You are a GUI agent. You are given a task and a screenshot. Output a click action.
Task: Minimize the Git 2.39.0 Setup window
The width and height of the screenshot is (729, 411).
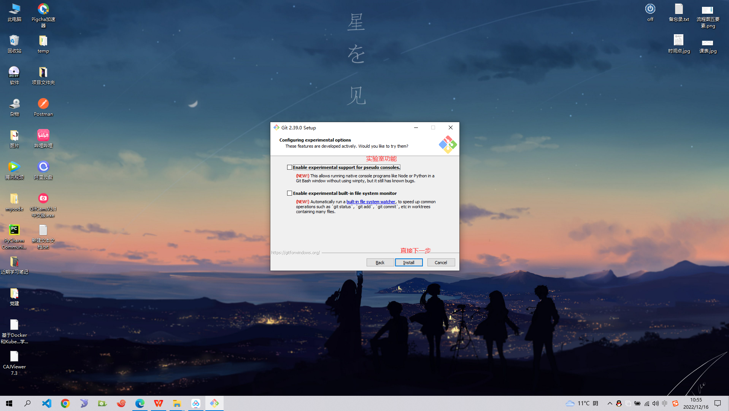click(416, 128)
